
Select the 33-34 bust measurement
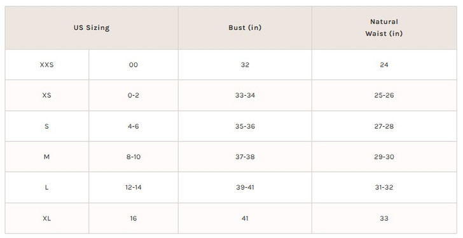pos(245,95)
